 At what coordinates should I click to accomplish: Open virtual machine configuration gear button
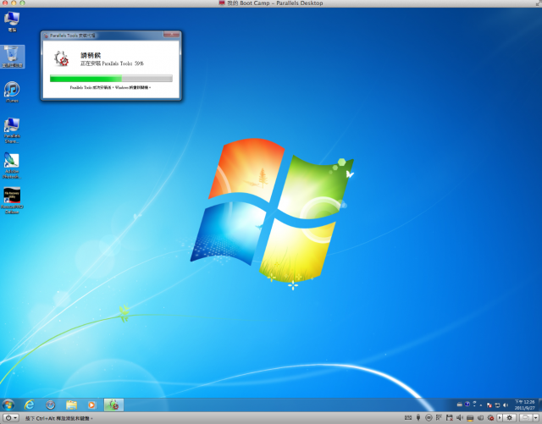pyautogui.click(x=509, y=417)
